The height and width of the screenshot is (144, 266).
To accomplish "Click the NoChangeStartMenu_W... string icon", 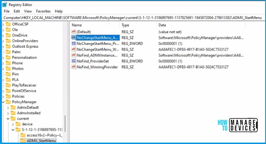I will (73, 49).
